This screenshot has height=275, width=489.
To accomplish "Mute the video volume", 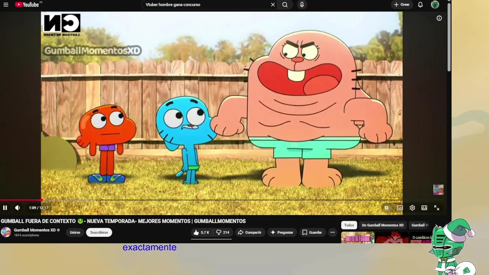I will (x=17, y=208).
